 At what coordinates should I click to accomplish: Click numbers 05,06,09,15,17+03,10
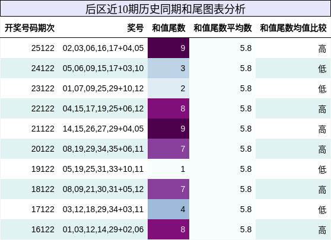pos(103,68)
